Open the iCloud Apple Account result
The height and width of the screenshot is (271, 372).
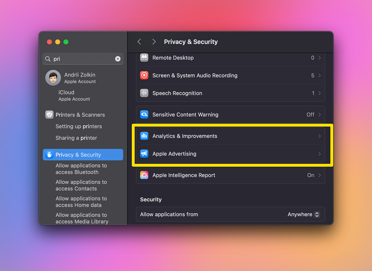tap(74, 95)
